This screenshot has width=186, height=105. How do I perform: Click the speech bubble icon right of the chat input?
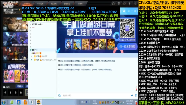(x=136, y=95)
